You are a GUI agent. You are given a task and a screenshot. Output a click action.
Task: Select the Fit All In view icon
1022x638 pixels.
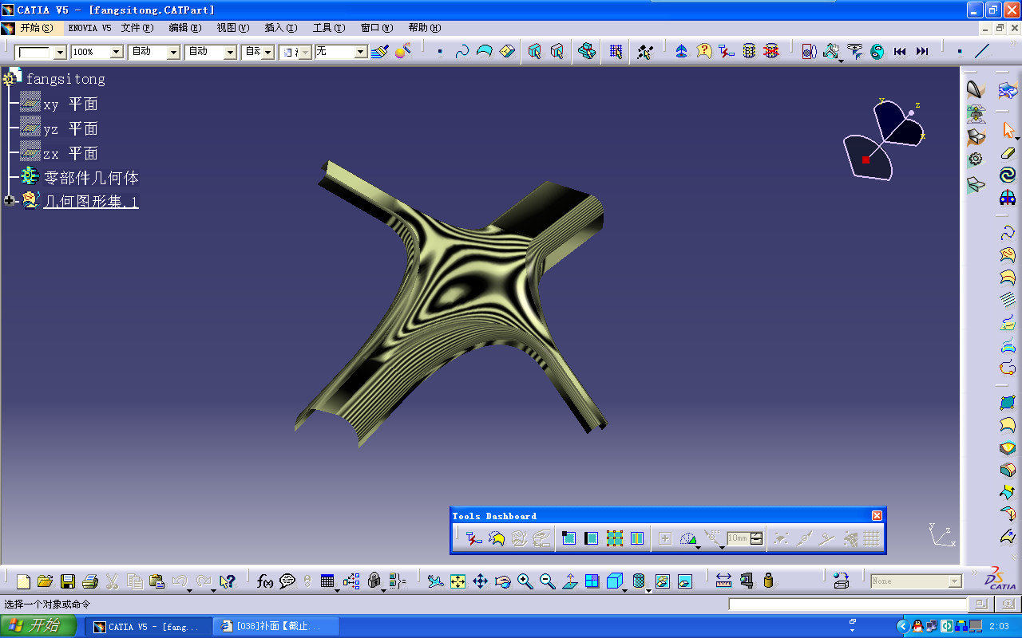coord(458,581)
